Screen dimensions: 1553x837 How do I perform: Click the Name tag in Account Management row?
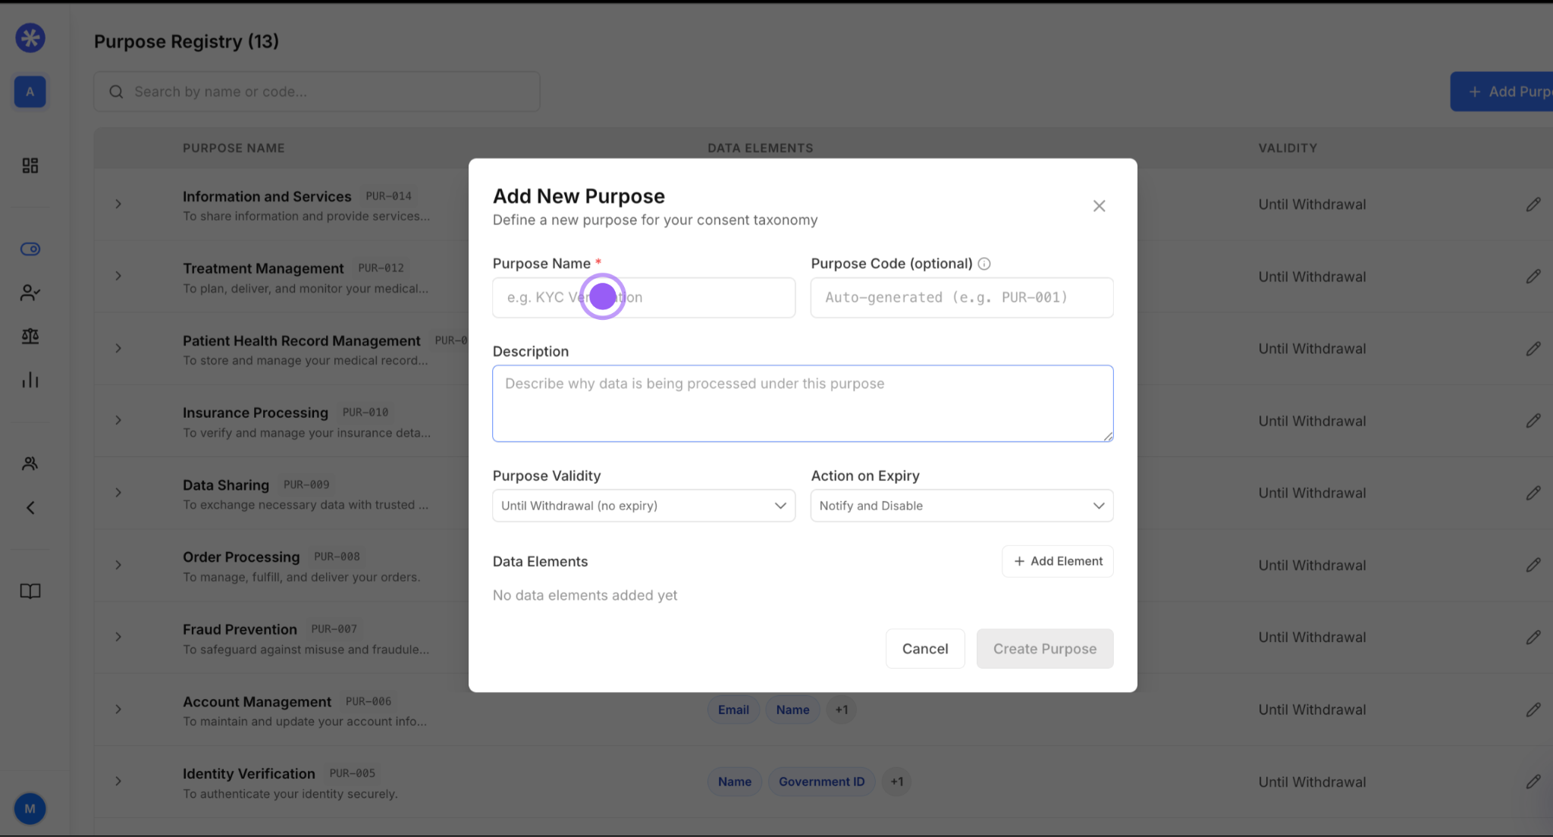coord(792,710)
